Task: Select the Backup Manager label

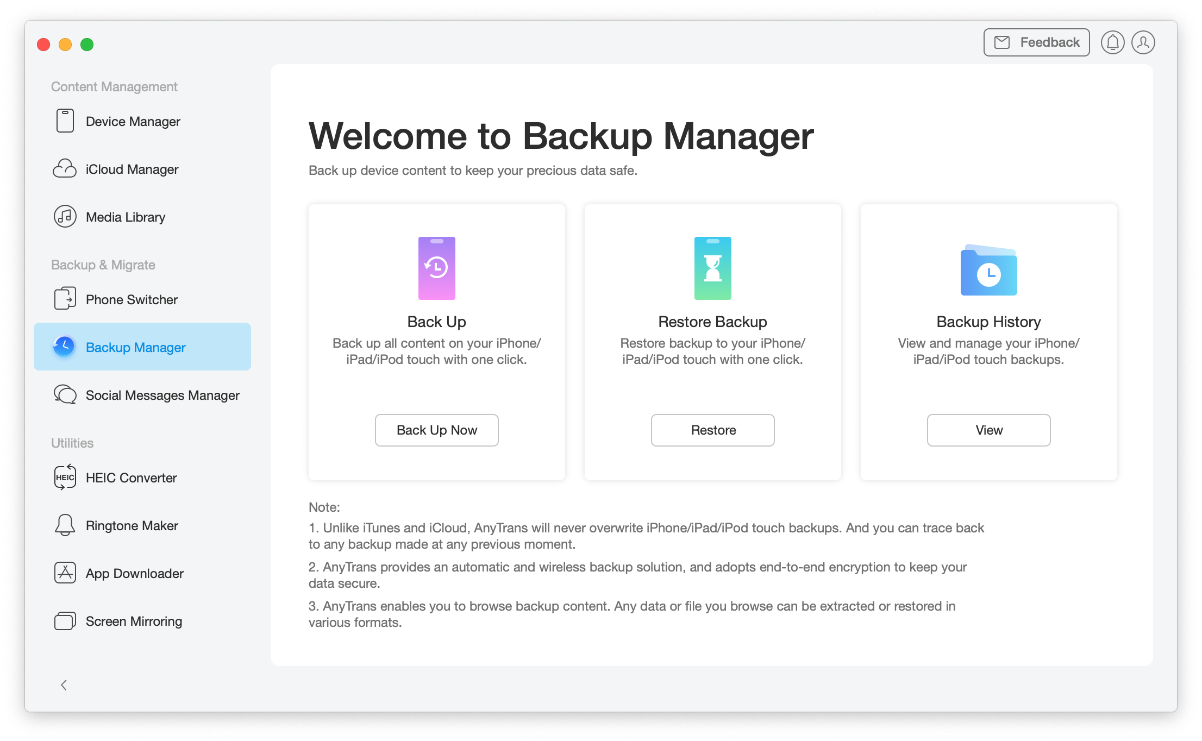Action: coord(136,348)
